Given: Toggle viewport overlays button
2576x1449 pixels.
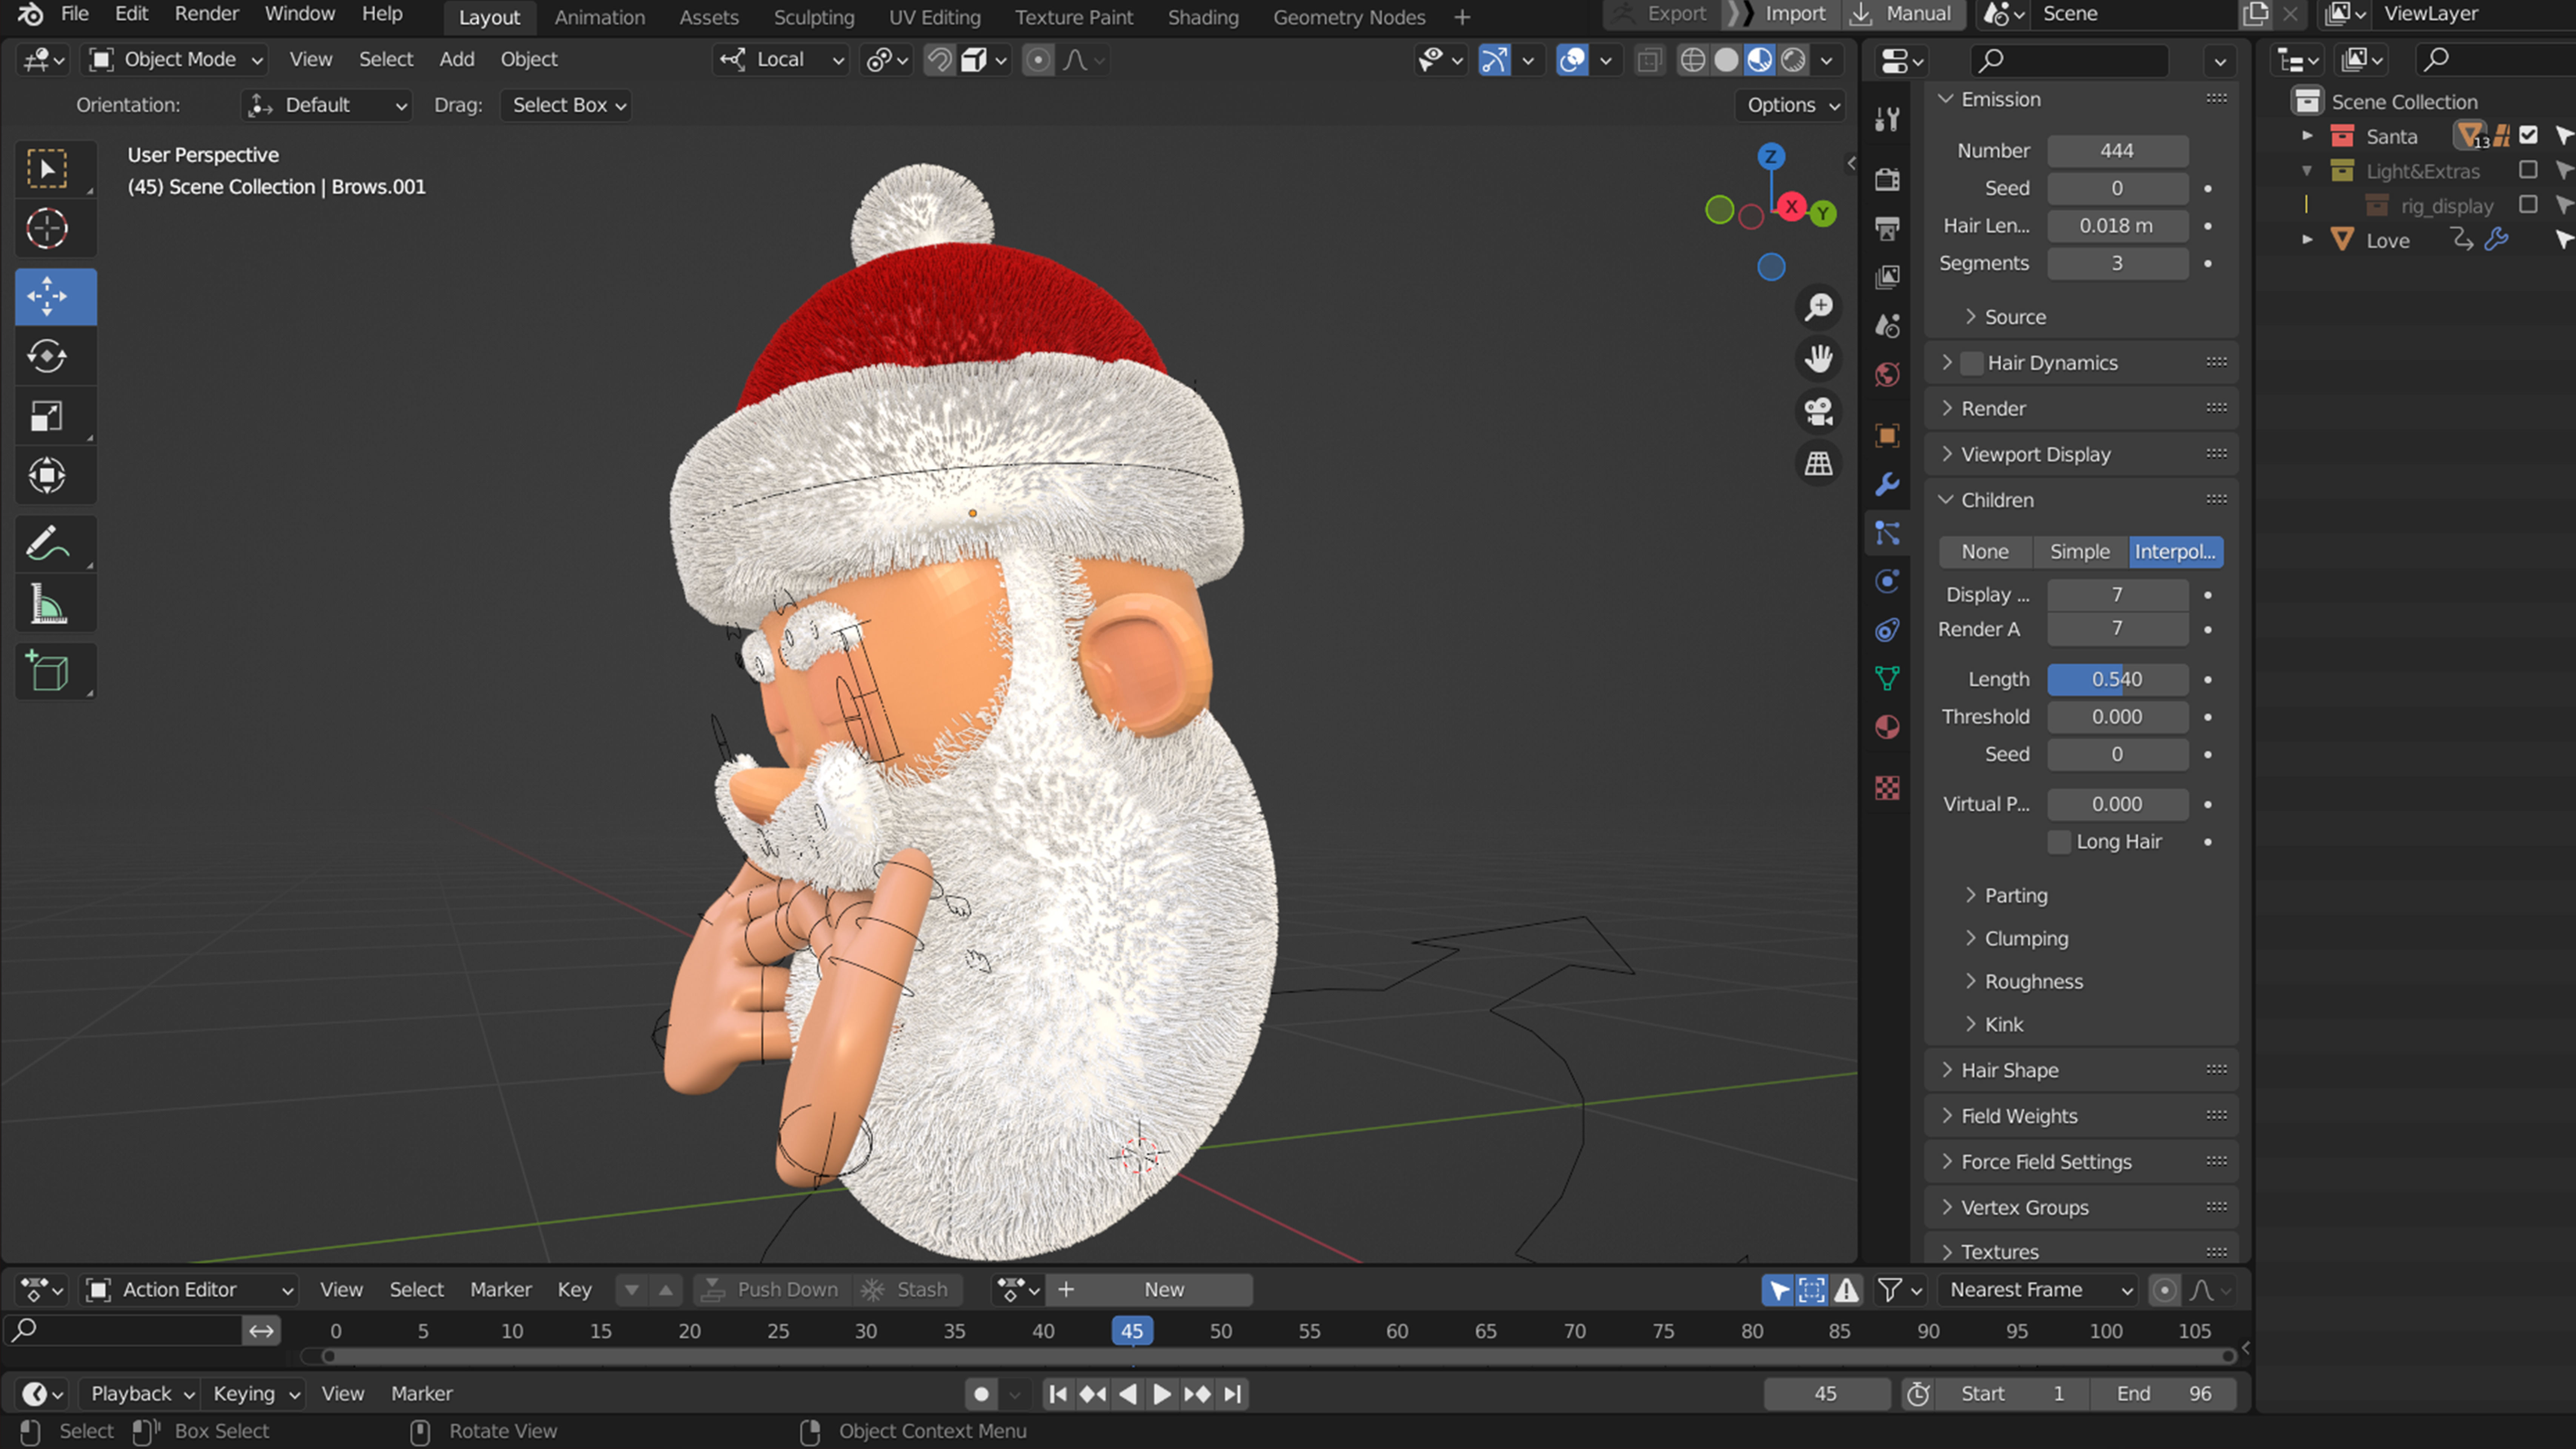Looking at the screenshot, I should (1572, 60).
